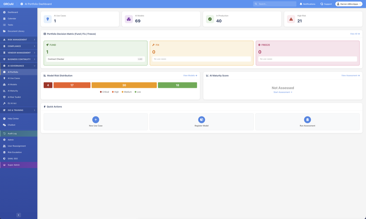The width and height of the screenshot is (366, 219).
Task: Click the notifications bell icon
Action: coord(301,4)
